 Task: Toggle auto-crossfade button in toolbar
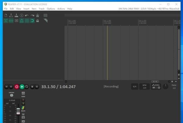coord(6,21)
